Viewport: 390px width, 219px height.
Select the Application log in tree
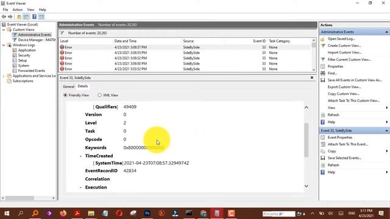[27, 50]
